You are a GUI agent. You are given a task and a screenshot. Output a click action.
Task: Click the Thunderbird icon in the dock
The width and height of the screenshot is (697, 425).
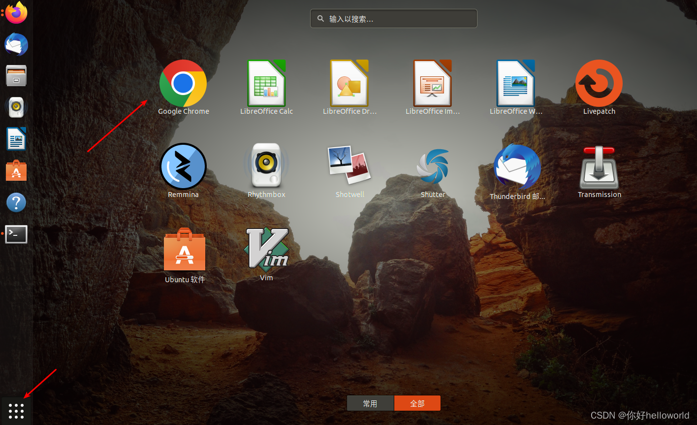16,45
